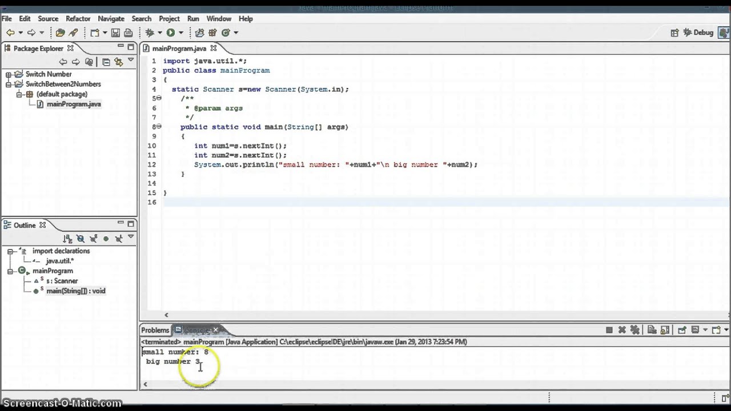Image resolution: width=731 pixels, height=411 pixels.
Task: Open the File menu
Action: [x=7, y=19]
